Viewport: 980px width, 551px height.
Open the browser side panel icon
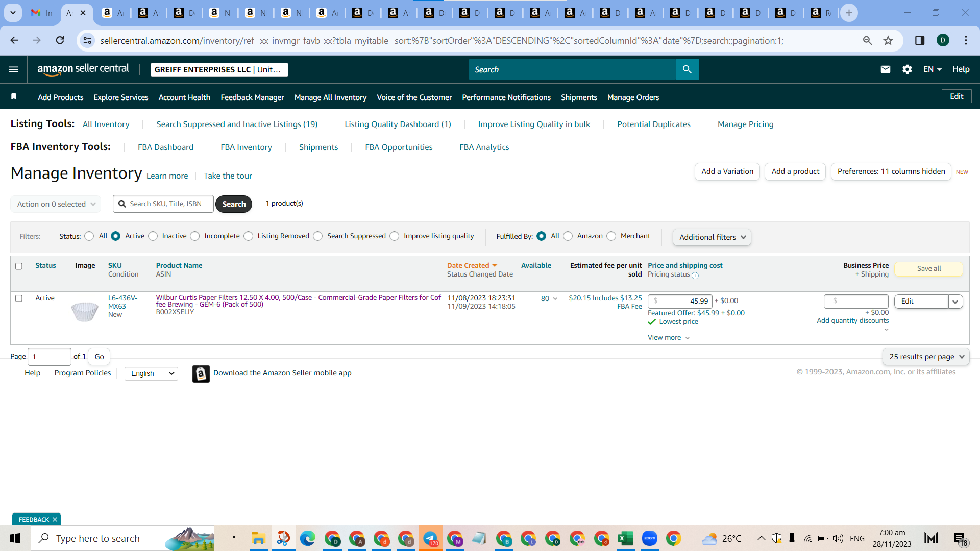tap(920, 40)
